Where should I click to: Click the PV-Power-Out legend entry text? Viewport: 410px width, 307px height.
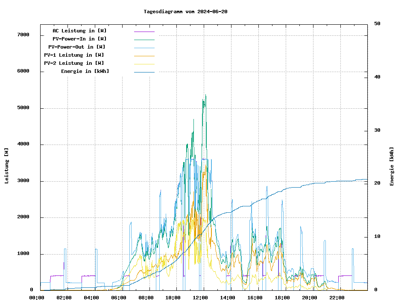[76, 47]
